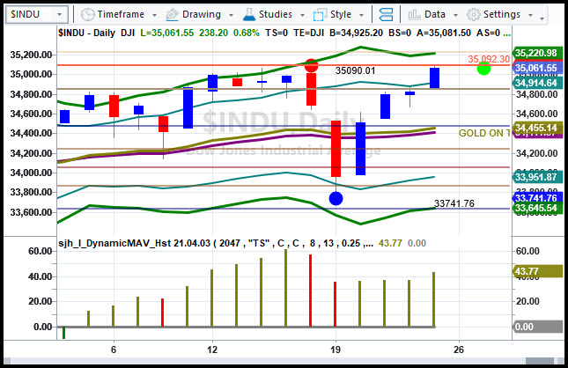
Task: Expand the Data dropdown arrow
Action: click(455, 15)
